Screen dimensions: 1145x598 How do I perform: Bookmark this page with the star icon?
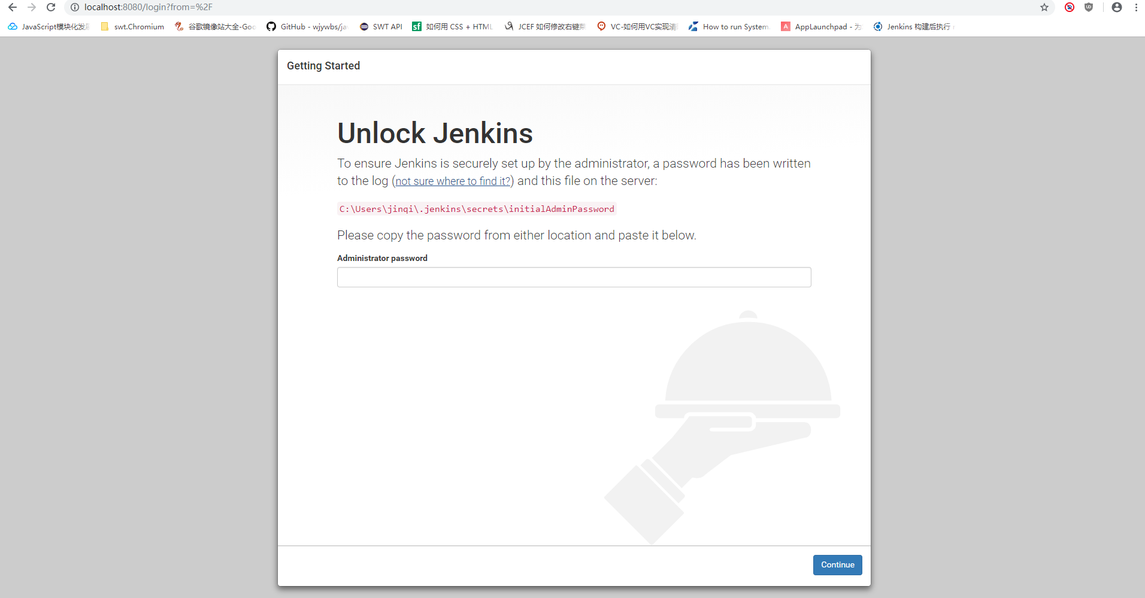pos(1044,7)
